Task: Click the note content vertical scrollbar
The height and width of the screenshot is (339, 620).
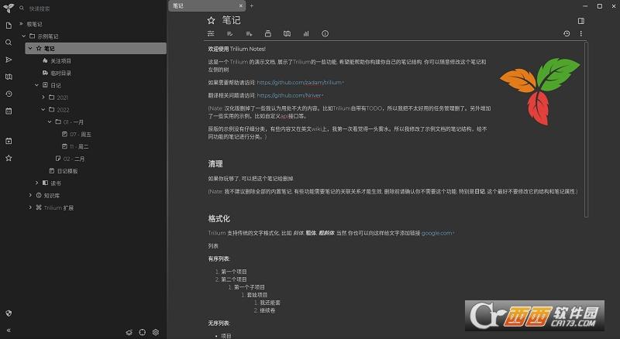Action: tap(586, 129)
